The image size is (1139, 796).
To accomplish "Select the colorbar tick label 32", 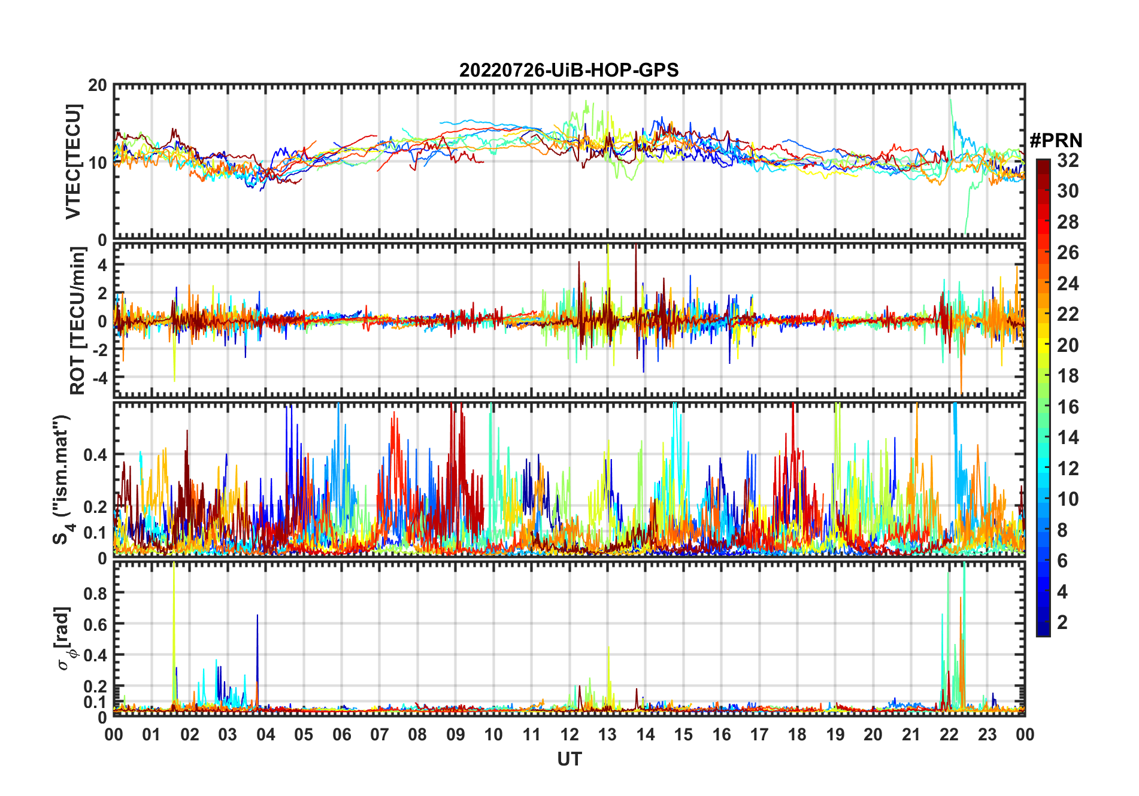I will [x=1068, y=160].
